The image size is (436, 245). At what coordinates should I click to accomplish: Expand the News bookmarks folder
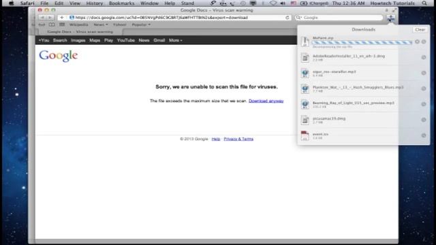101,24
